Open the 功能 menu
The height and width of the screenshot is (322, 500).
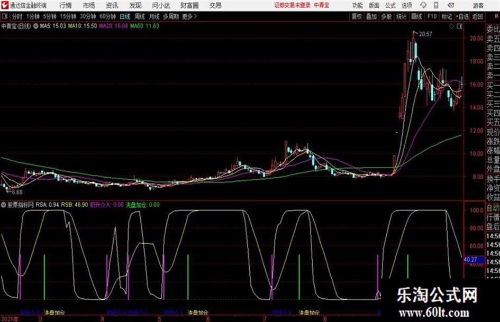(357, 5)
